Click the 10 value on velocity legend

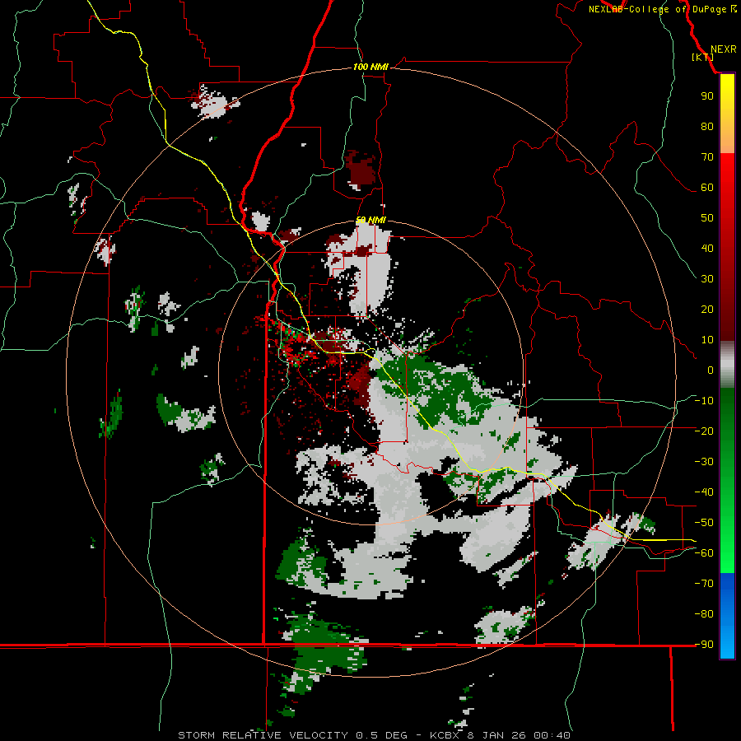click(707, 340)
